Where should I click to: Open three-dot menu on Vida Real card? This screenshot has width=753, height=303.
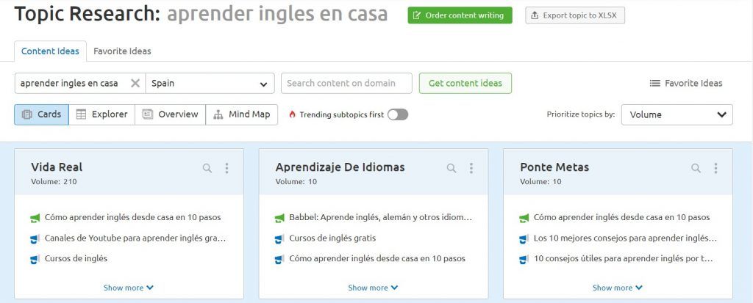click(226, 168)
